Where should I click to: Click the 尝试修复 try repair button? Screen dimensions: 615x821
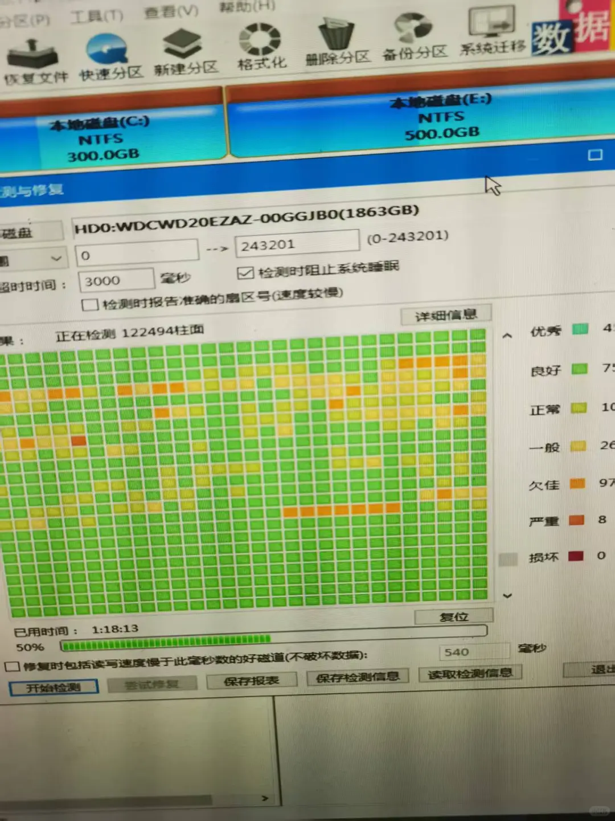[x=151, y=684]
